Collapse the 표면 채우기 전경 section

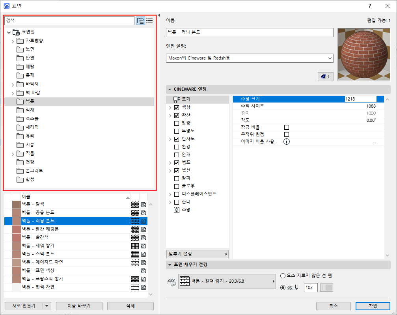click(170, 265)
